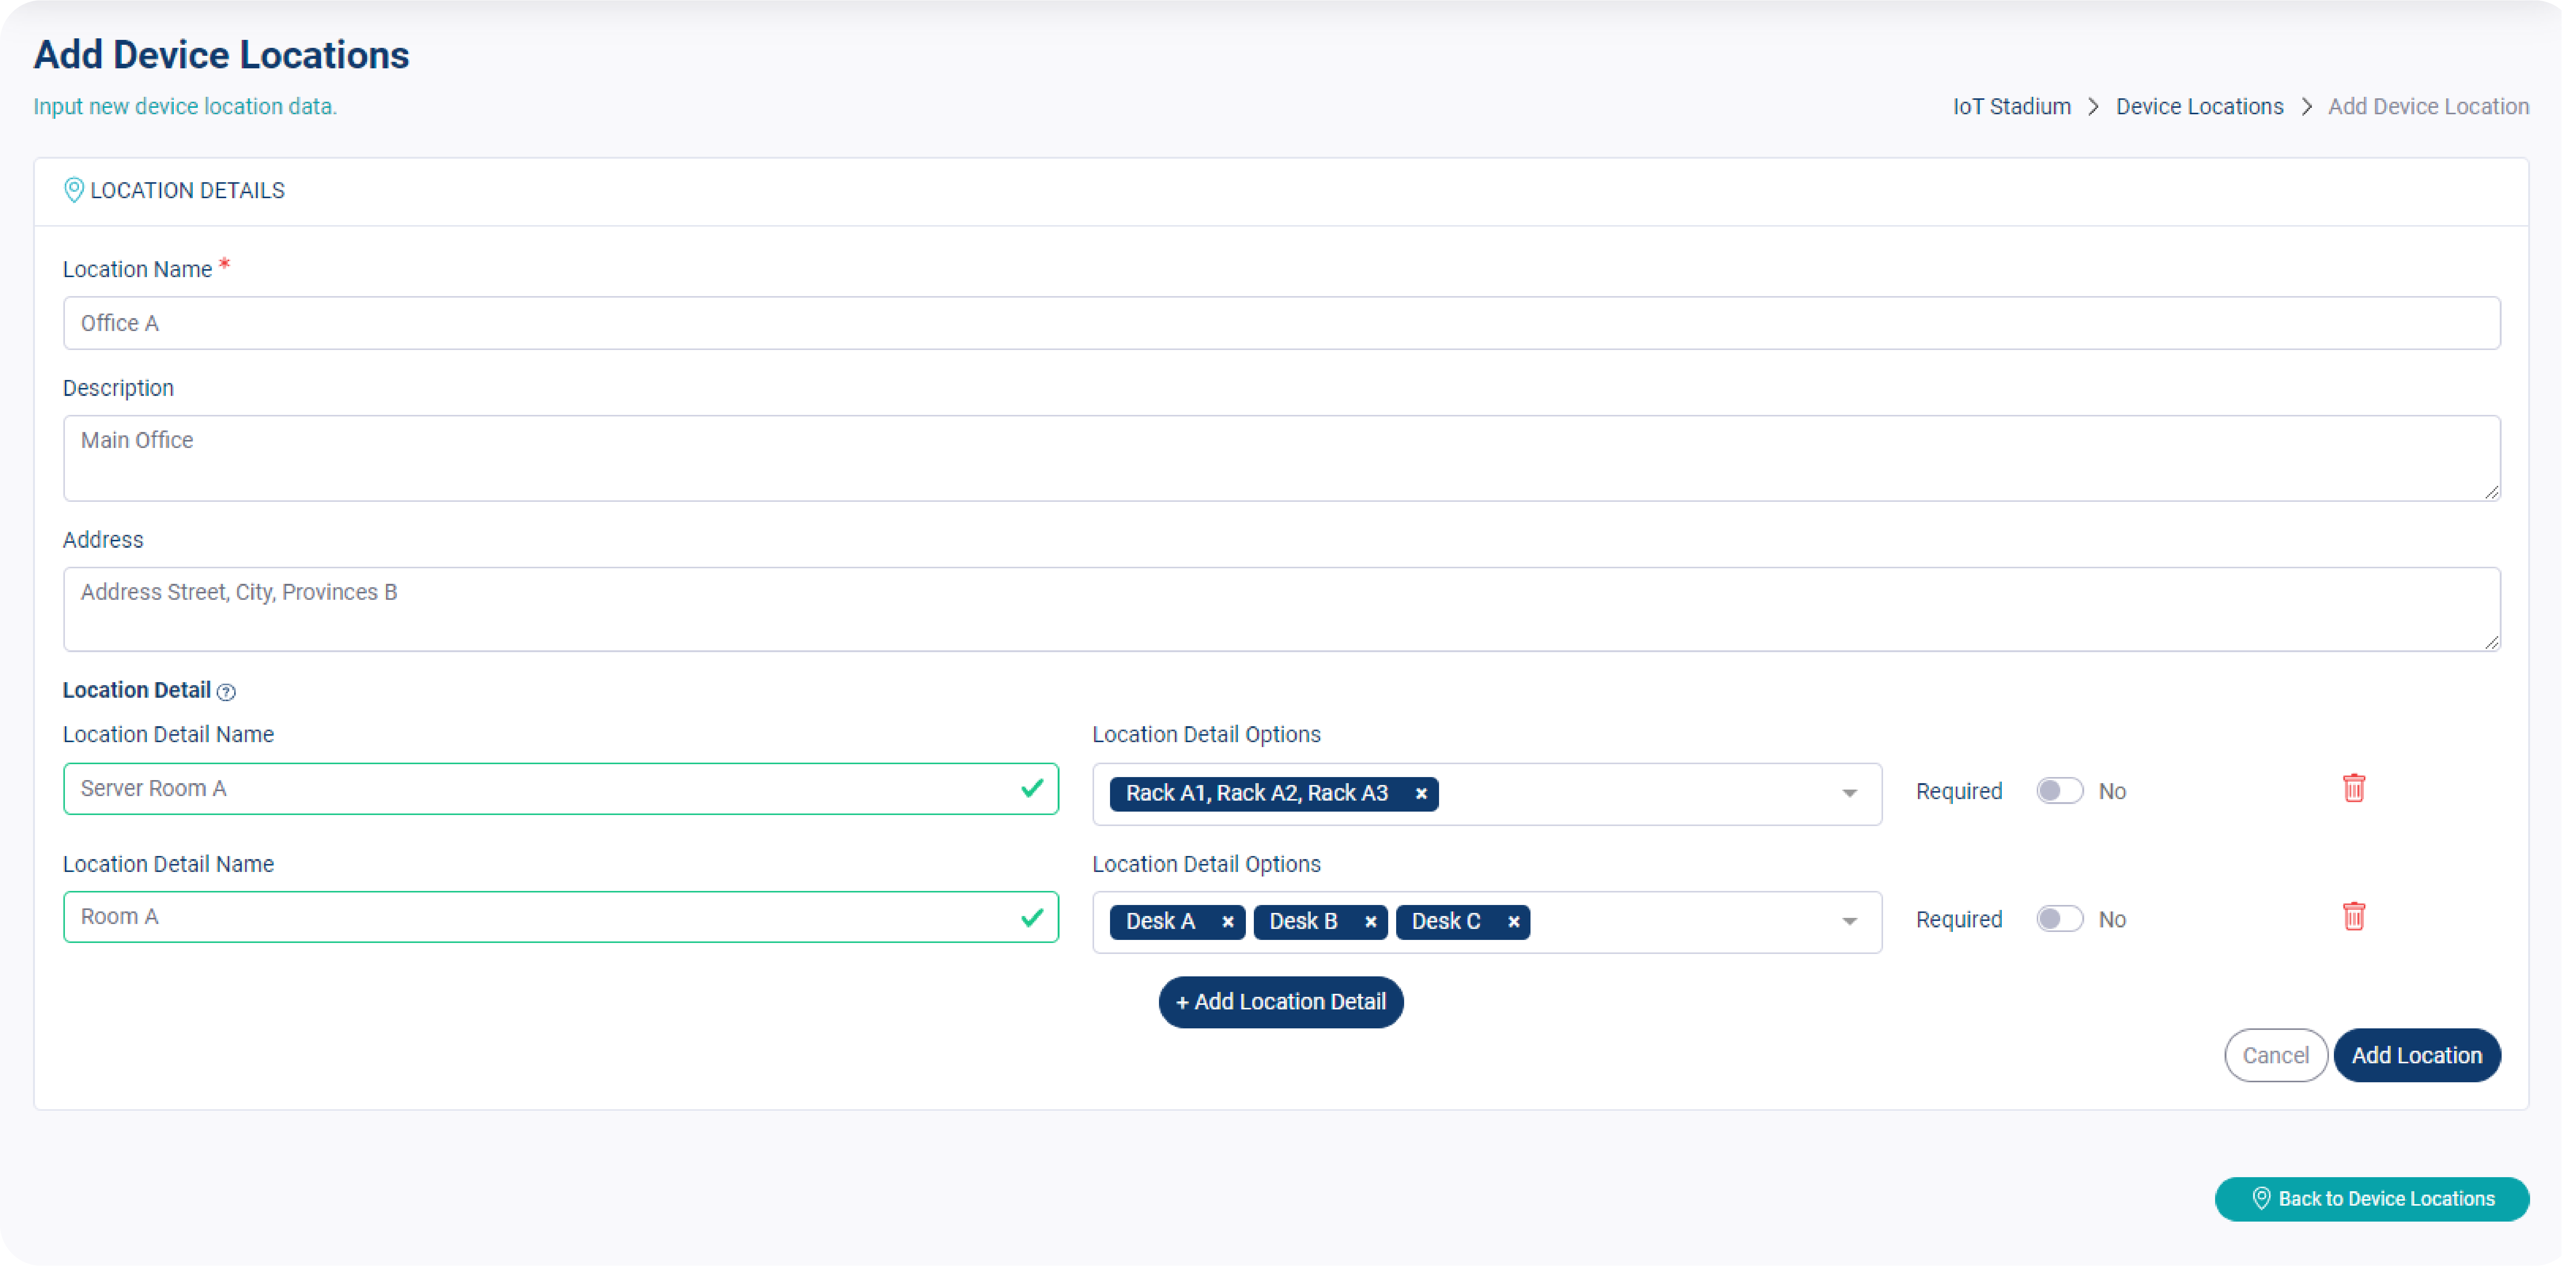Click the location pin icon beside LOCATION DETAILS

click(x=74, y=190)
